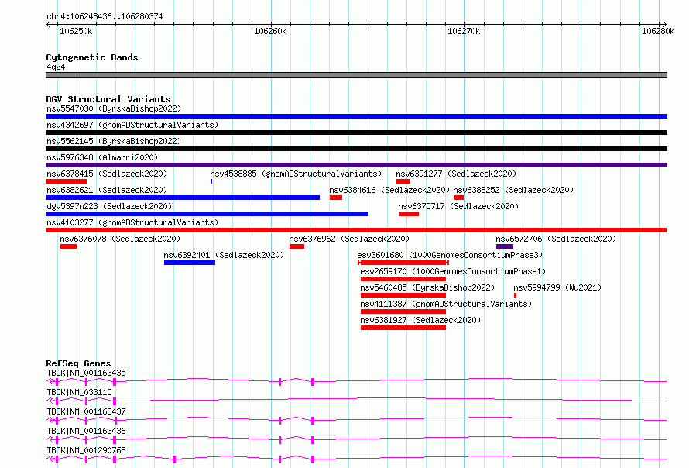Viewport: 689px width, 468px height.
Task: Open the nsv6375717 Sedlazeck2020 label
Action: coord(458,206)
